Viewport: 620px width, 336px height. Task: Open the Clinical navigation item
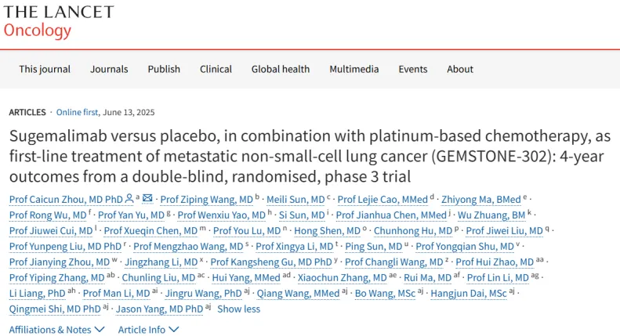pos(216,69)
